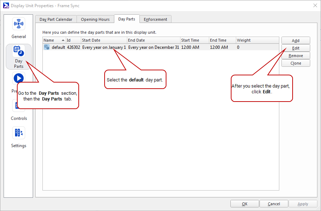This screenshot has height=211, width=321.
Task: Open the General section icon
Action: (19, 24)
